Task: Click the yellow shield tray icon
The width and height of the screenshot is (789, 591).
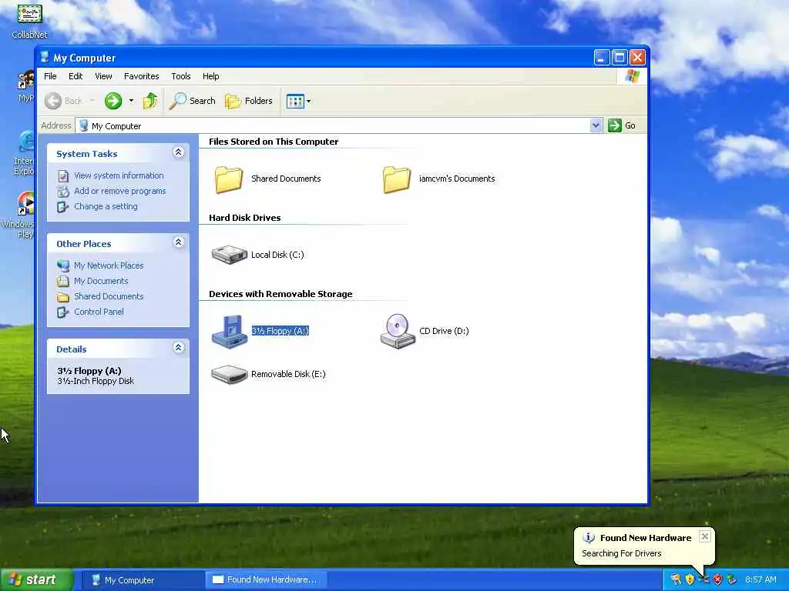Action: point(690,579)
